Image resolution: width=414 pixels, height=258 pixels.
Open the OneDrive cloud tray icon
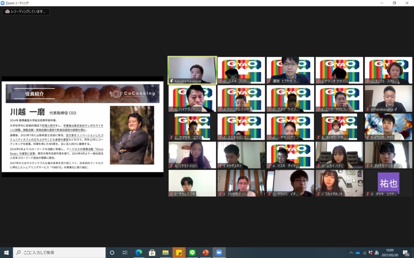coord(358,252)
